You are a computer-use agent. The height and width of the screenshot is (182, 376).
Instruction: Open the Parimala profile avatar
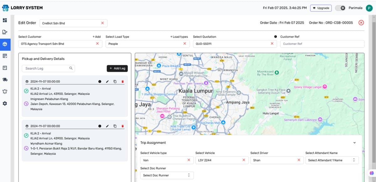tap(369, 8)
